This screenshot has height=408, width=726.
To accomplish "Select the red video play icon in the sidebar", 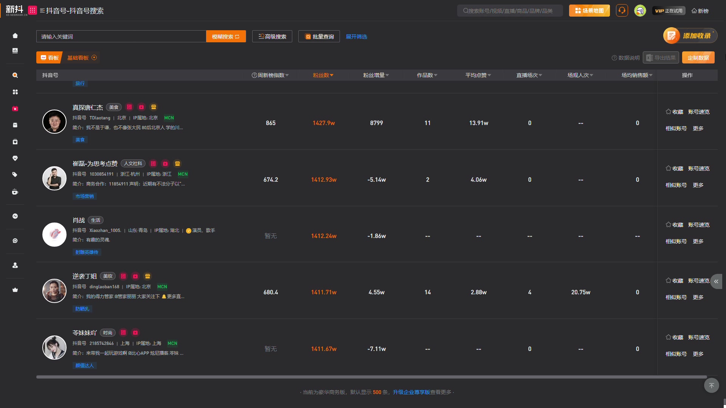I will [15, 109].
